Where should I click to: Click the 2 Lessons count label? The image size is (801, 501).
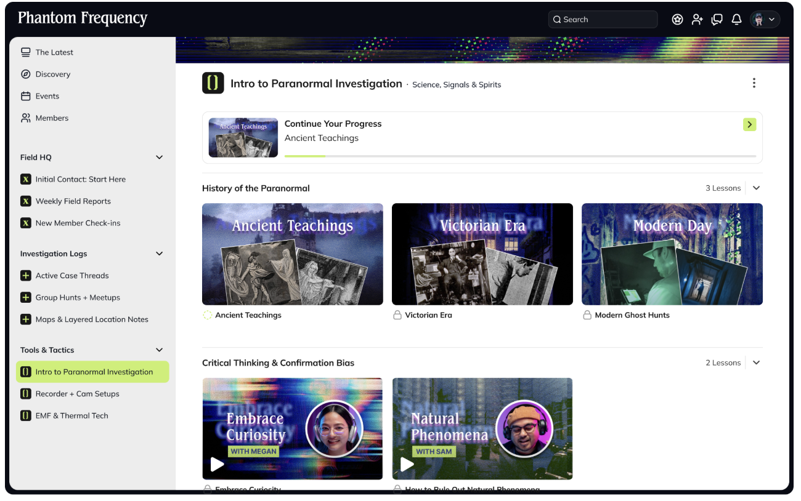coord(723,363)
